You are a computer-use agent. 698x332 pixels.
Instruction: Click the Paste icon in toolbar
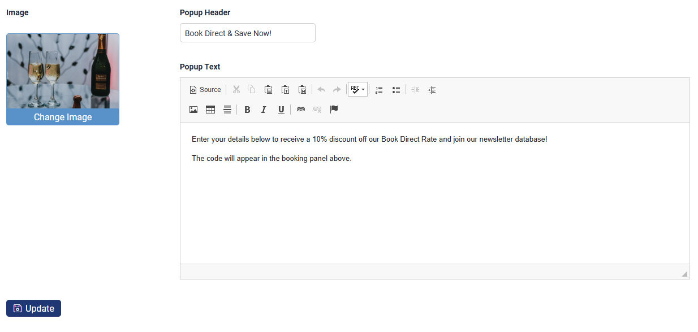point(269,90)
